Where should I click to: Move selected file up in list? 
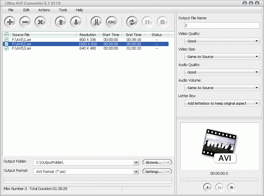pyautogui.click(x=61, y=22)
